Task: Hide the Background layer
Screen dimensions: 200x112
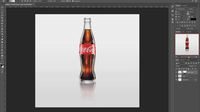Action: [176, 80]
